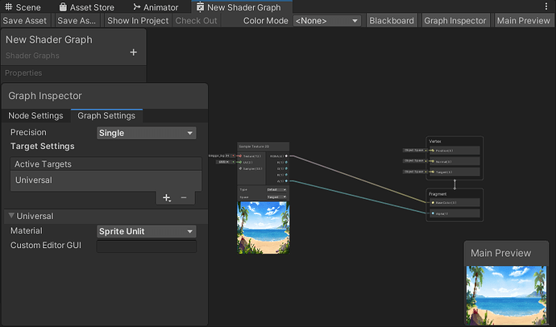Screen dimensions: 556x327
Task: Add a new Blackboard property with plus icon
Action: [x=133, y=52]
